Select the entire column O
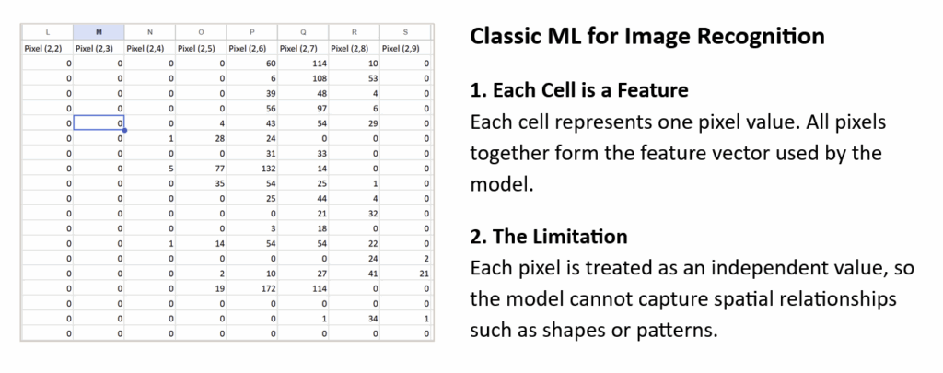Image resolution: width=943 pixels, height=373 pixels. coord(200,32)
